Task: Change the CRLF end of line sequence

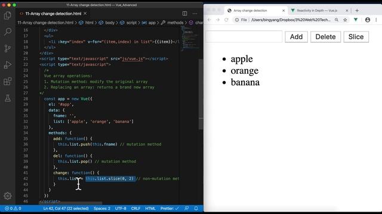Action: click(135, 209)
